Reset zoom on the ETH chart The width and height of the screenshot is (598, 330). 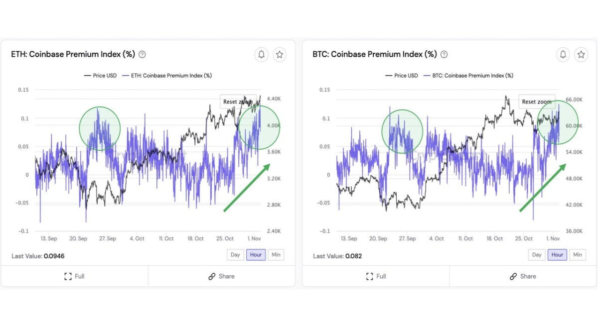pos(238,102)
